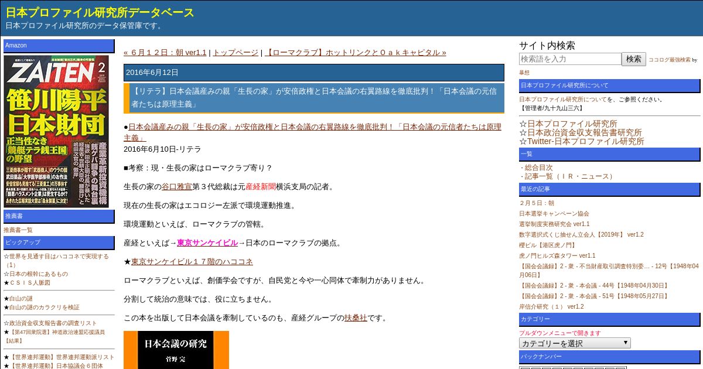Open 日本プロファイル研究所について red link
703x369 pixels.
pos(563,100)
